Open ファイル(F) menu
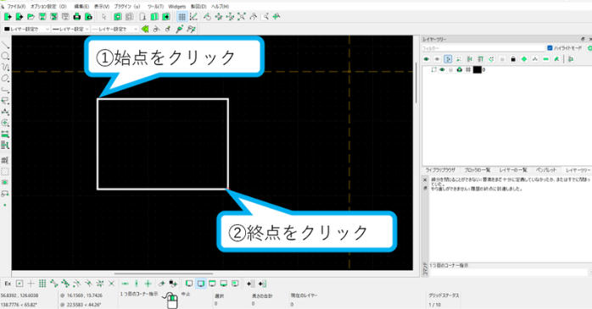Image resolution: width=592 pixels, height=309 pixels. (x=16, y=7)
